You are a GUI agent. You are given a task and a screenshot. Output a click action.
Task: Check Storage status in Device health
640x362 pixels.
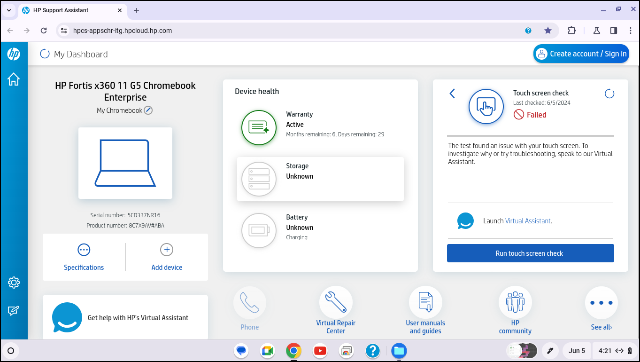[x=320, y=179]
